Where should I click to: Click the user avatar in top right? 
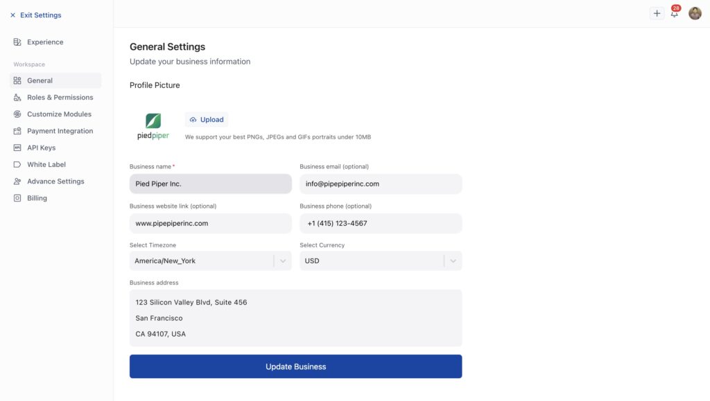(x=695, y=13)
